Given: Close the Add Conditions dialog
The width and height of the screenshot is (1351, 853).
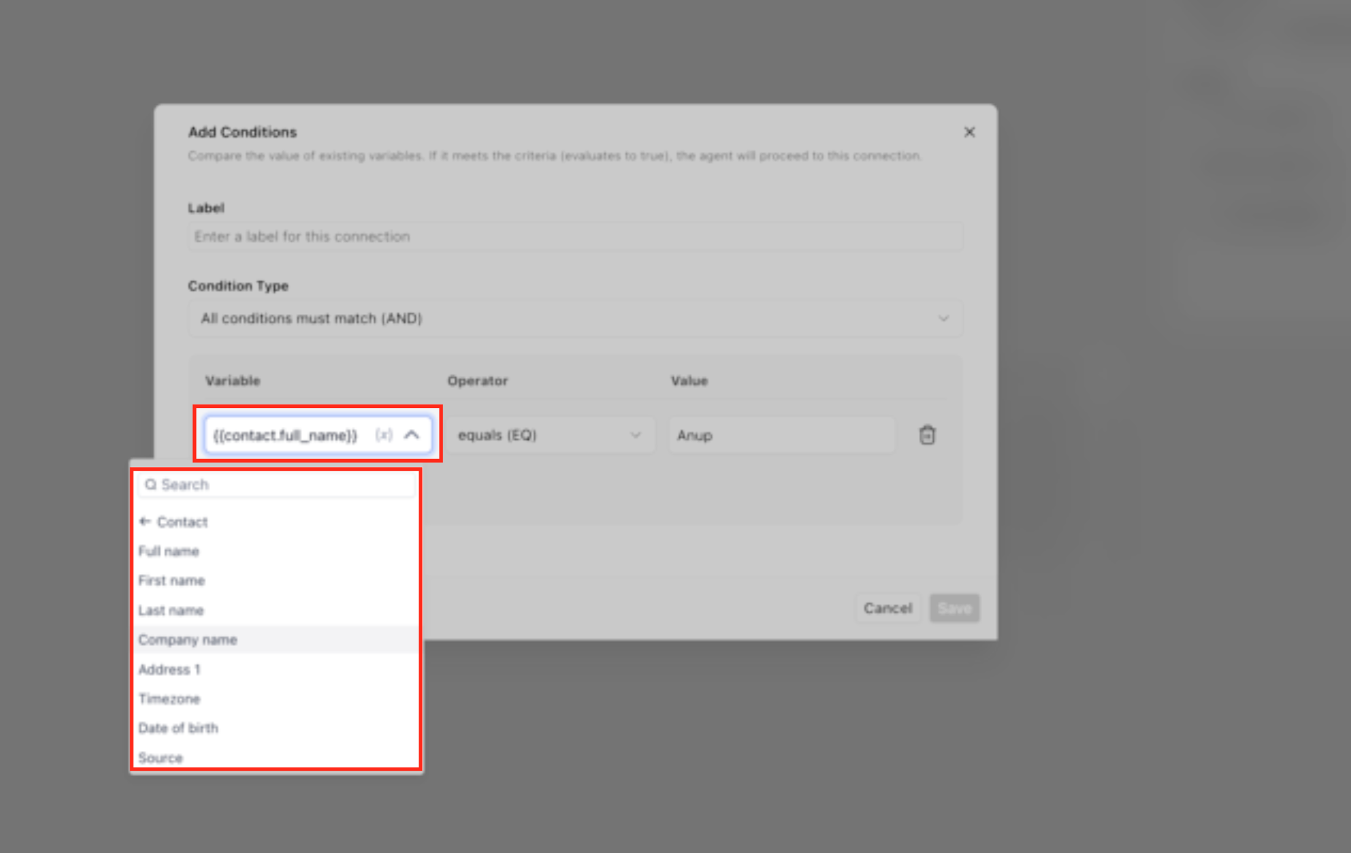Looking at the screenshot, I should point(969,132).
